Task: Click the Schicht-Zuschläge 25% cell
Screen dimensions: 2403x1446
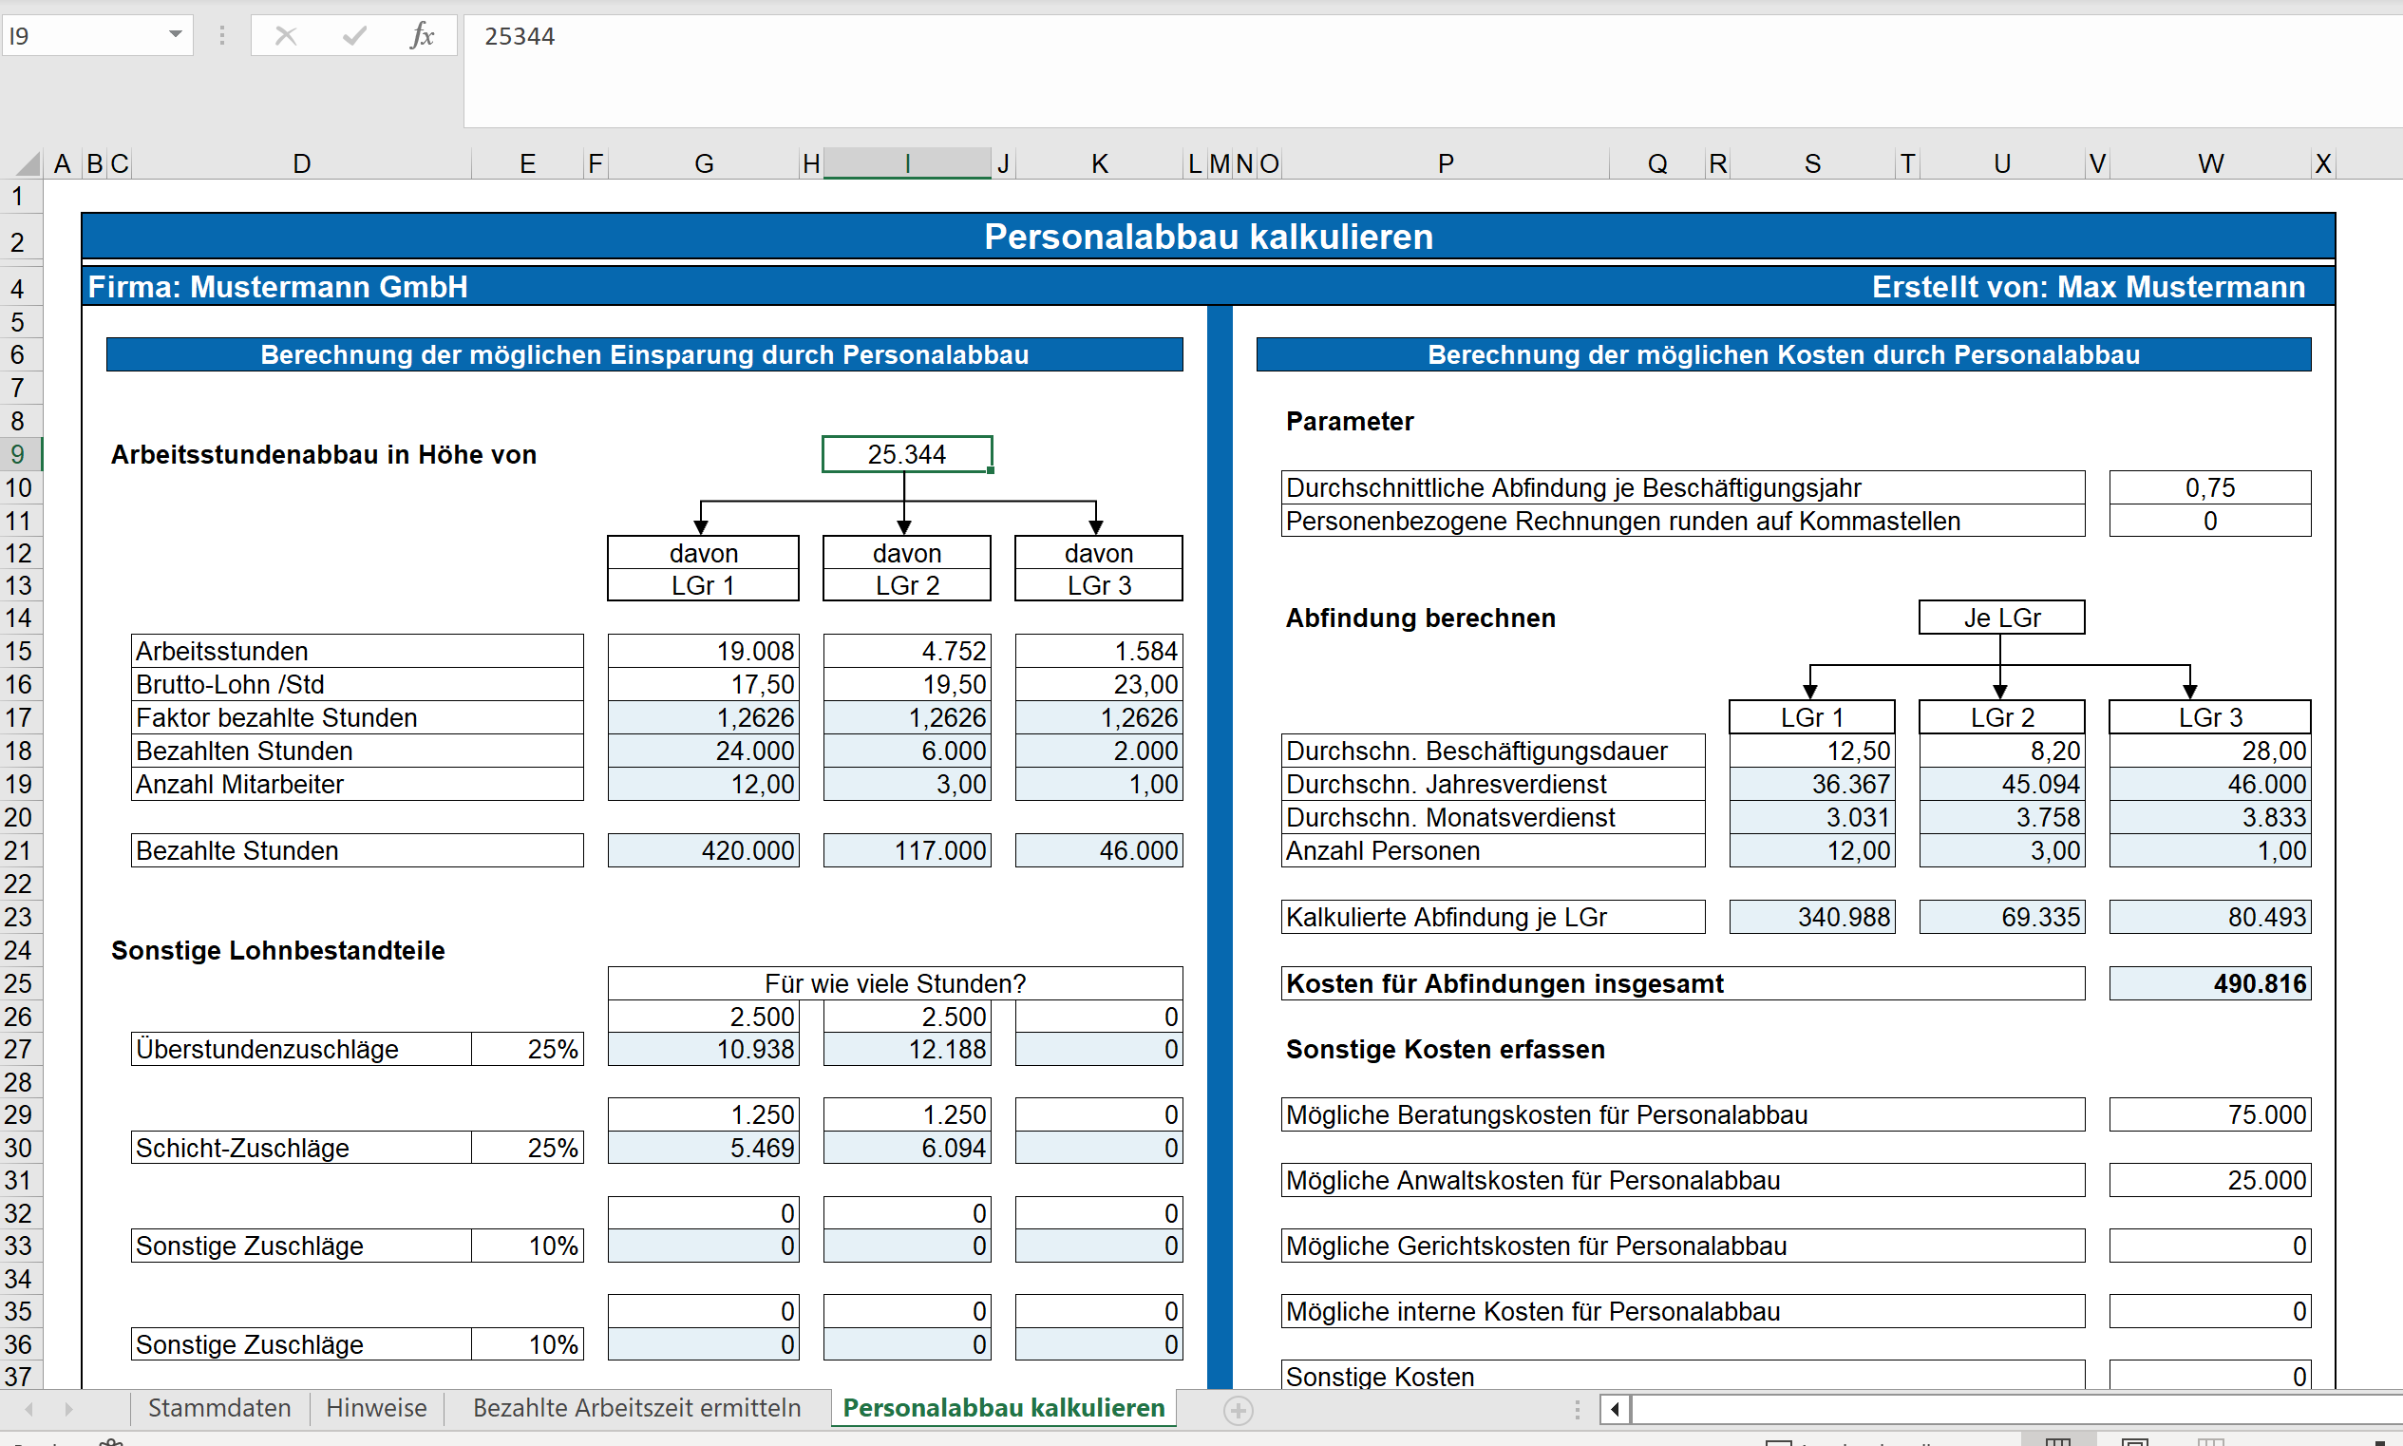Action: point(528,1148)
